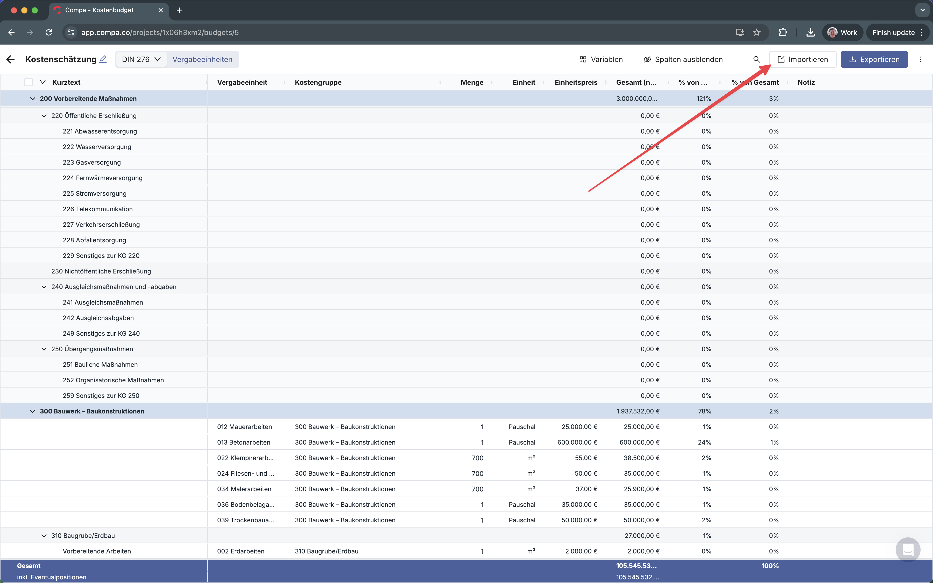
Task: Click the Variablen button
Action: pos(601,59)
